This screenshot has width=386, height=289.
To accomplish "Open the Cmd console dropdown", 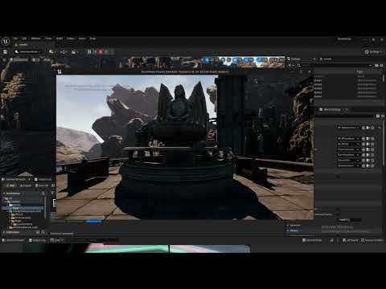I will coord(57,240).
